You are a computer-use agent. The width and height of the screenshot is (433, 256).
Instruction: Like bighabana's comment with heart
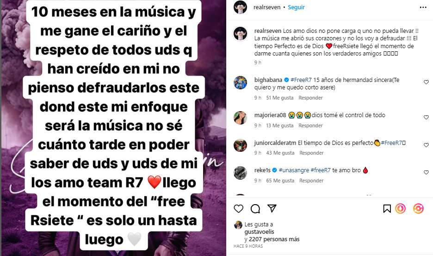coord(426,82)
